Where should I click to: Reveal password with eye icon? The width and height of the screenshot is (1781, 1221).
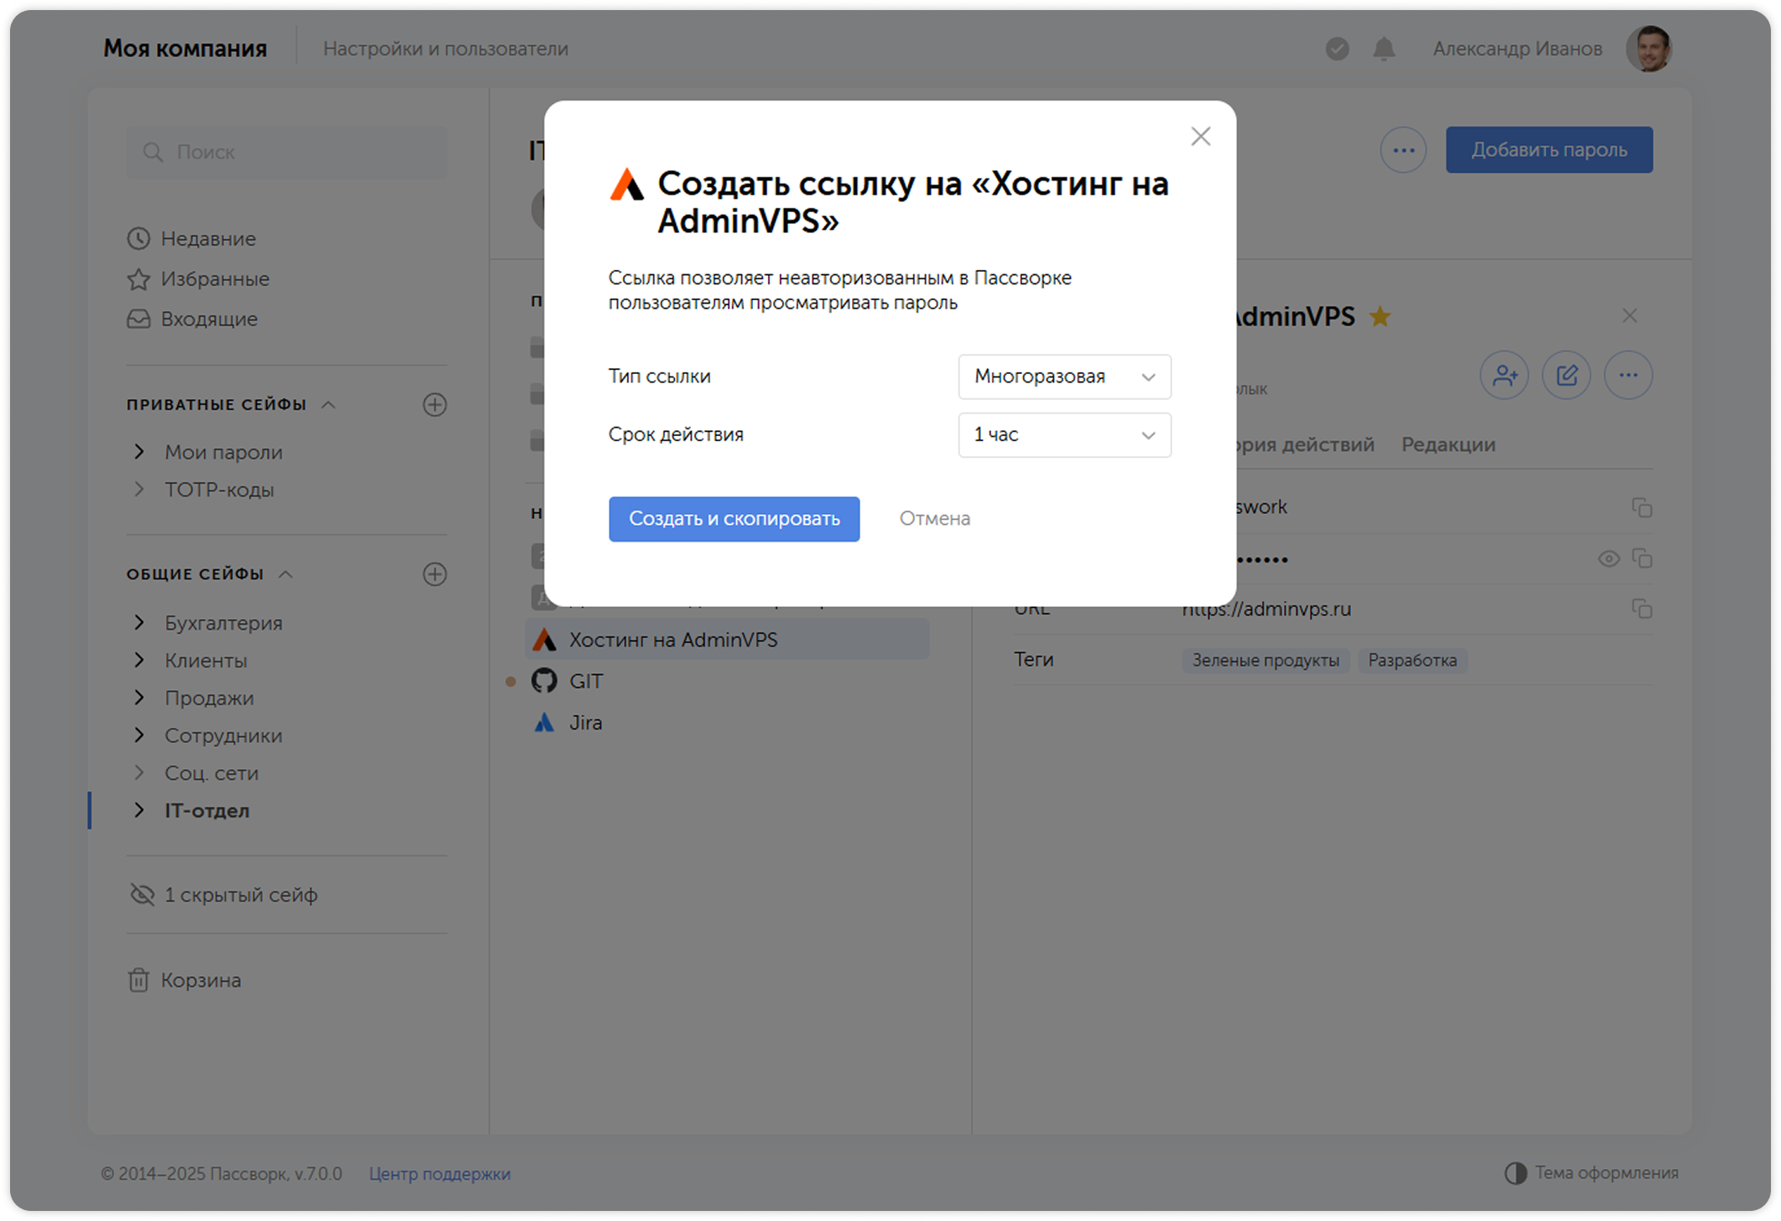[1608, 559]
